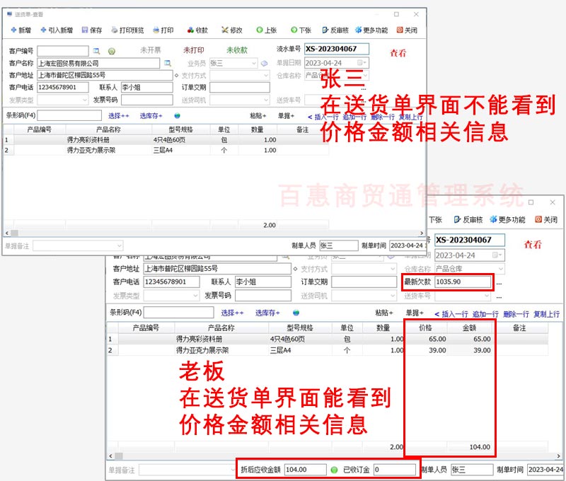The width and height of the screenshot is (566, 481).
Task: Open 更多功能 in the front 张三 window
Action: 371,30
